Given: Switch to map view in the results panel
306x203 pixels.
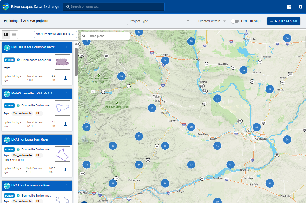Looking at the screenshot, I should point(6,35).
